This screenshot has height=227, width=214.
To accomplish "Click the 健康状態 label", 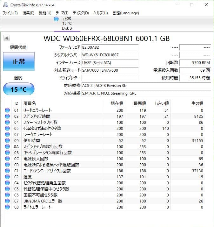I will tap(18, 47).
